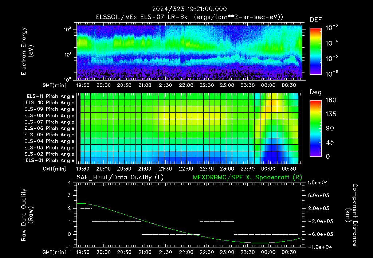
Task: Select the ELS-08 Pitch Angle row label
Action: point(49,116)
